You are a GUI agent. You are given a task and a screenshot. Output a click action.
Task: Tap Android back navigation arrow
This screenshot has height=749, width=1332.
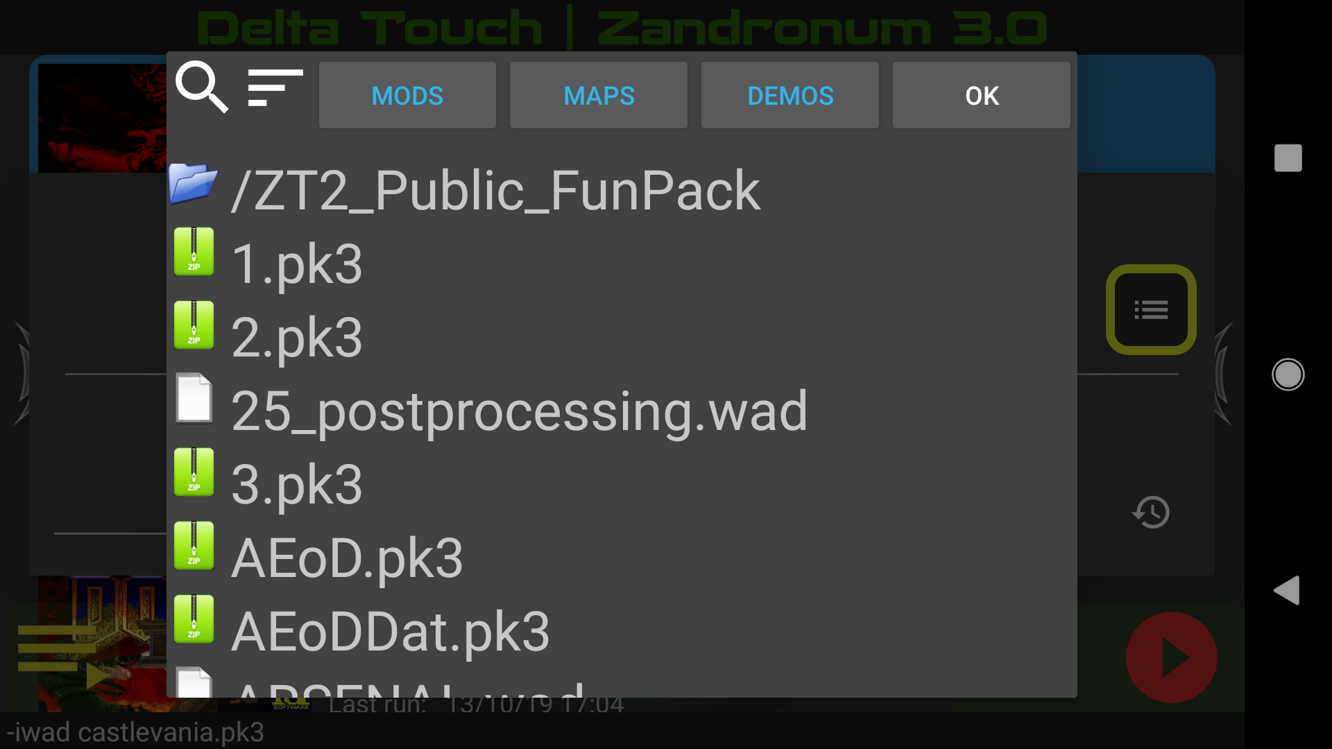tap(1287, 591)
